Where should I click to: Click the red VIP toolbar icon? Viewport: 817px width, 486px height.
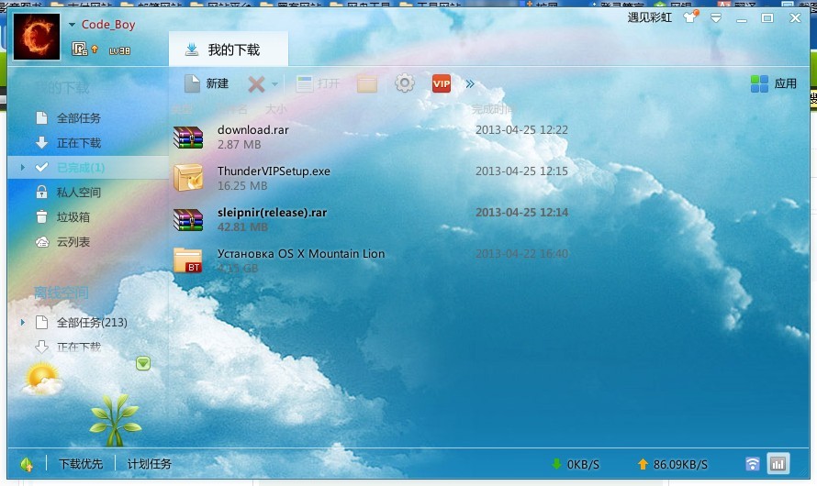pos(442,83)
